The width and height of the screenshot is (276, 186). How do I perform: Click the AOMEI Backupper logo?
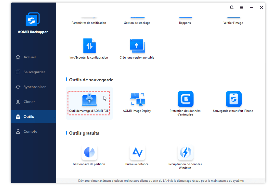coord(33,19)
